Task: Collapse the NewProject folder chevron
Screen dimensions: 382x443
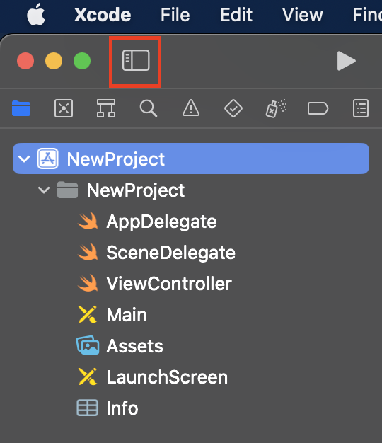Action: pos(44,190)
